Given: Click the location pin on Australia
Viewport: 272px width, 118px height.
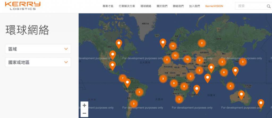Looking at the screenshot, I should pyautogui.click(x=241, y=94).
